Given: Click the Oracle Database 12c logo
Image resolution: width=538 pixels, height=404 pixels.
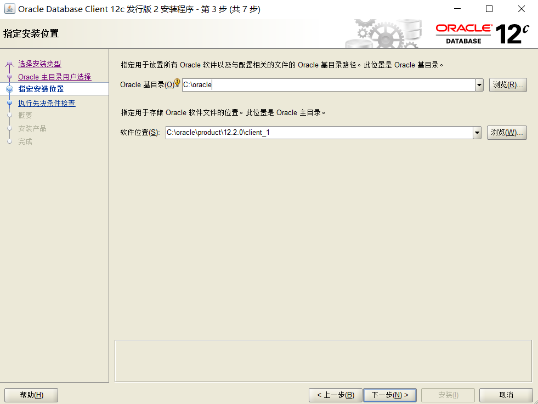Looking at the screenshot, I should tap(483, 33).
